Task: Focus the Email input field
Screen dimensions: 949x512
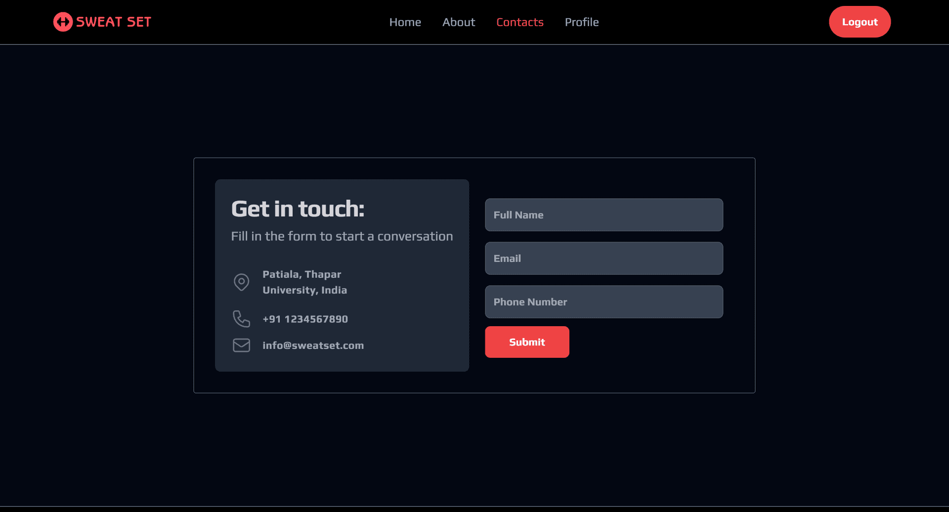Action: 604,258
